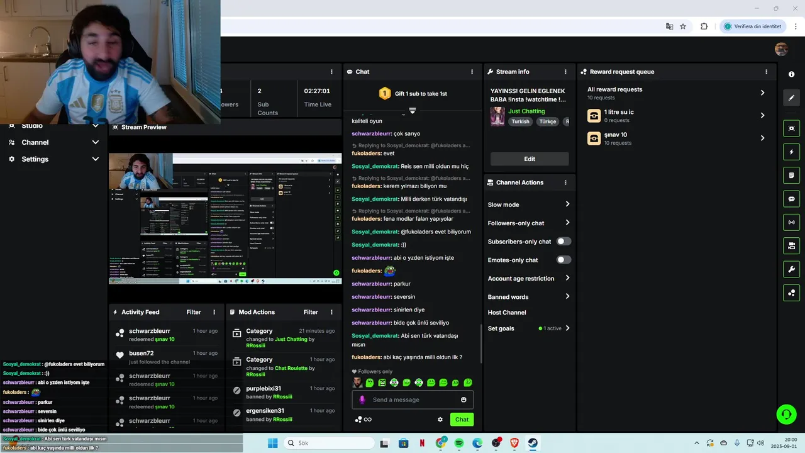Open Windows Start menu
This screenshot has width=805, height=453.
pos(273,443)
